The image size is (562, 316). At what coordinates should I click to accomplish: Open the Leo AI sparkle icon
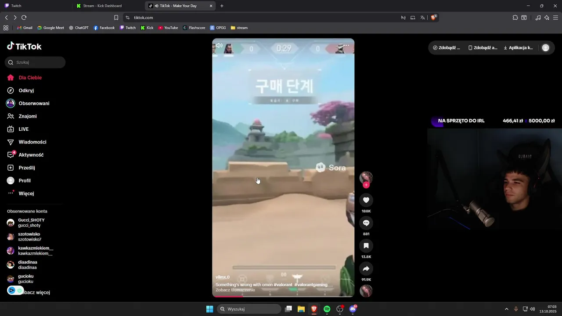547,18
